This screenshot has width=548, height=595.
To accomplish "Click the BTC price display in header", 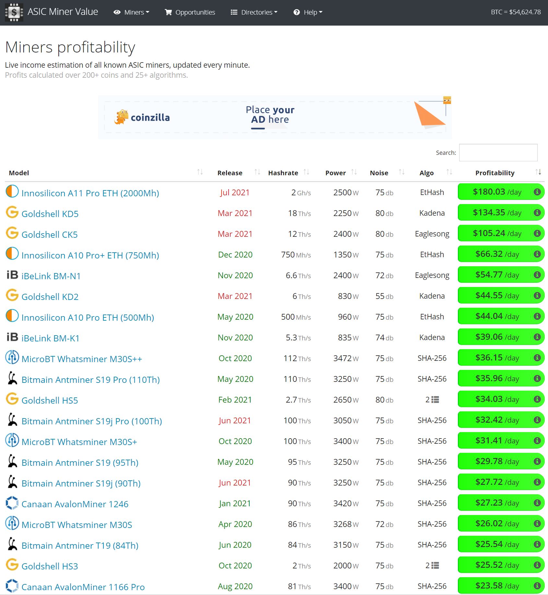I will coord(516,12).
